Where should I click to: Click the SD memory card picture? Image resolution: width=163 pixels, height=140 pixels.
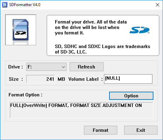pyautogui.click(x=21, y=30)
